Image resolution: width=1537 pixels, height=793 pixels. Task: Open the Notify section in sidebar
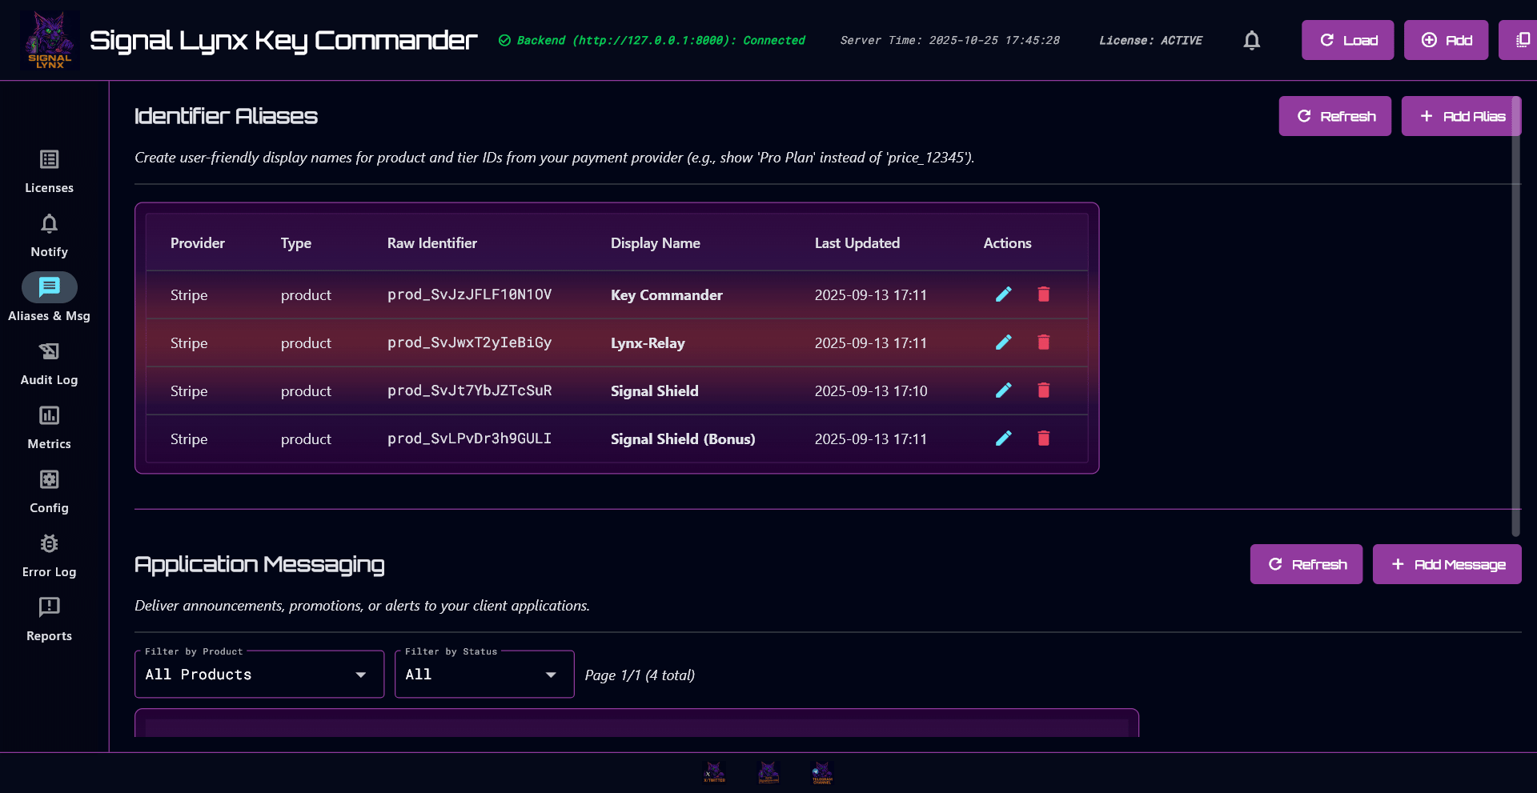pos(49,234)
